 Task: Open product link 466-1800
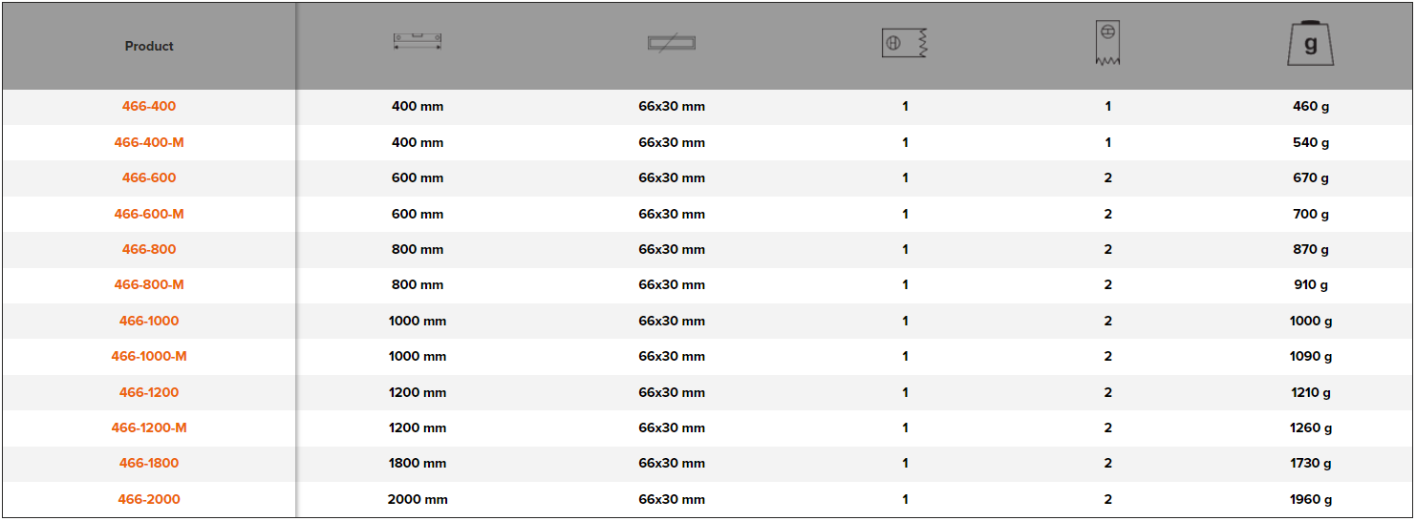[149, 464]
